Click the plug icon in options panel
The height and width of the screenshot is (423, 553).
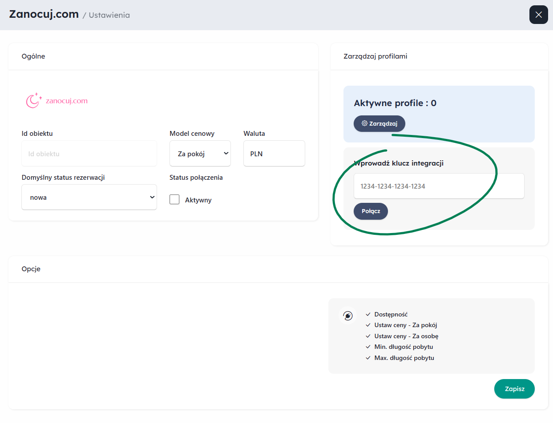point(348,316)
